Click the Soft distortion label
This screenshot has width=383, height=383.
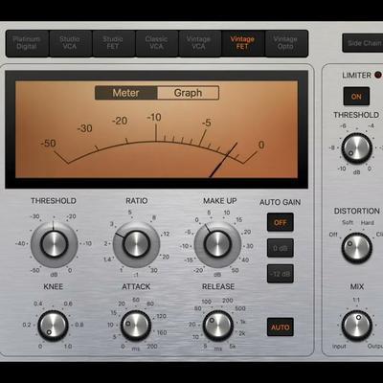[348, 222]
